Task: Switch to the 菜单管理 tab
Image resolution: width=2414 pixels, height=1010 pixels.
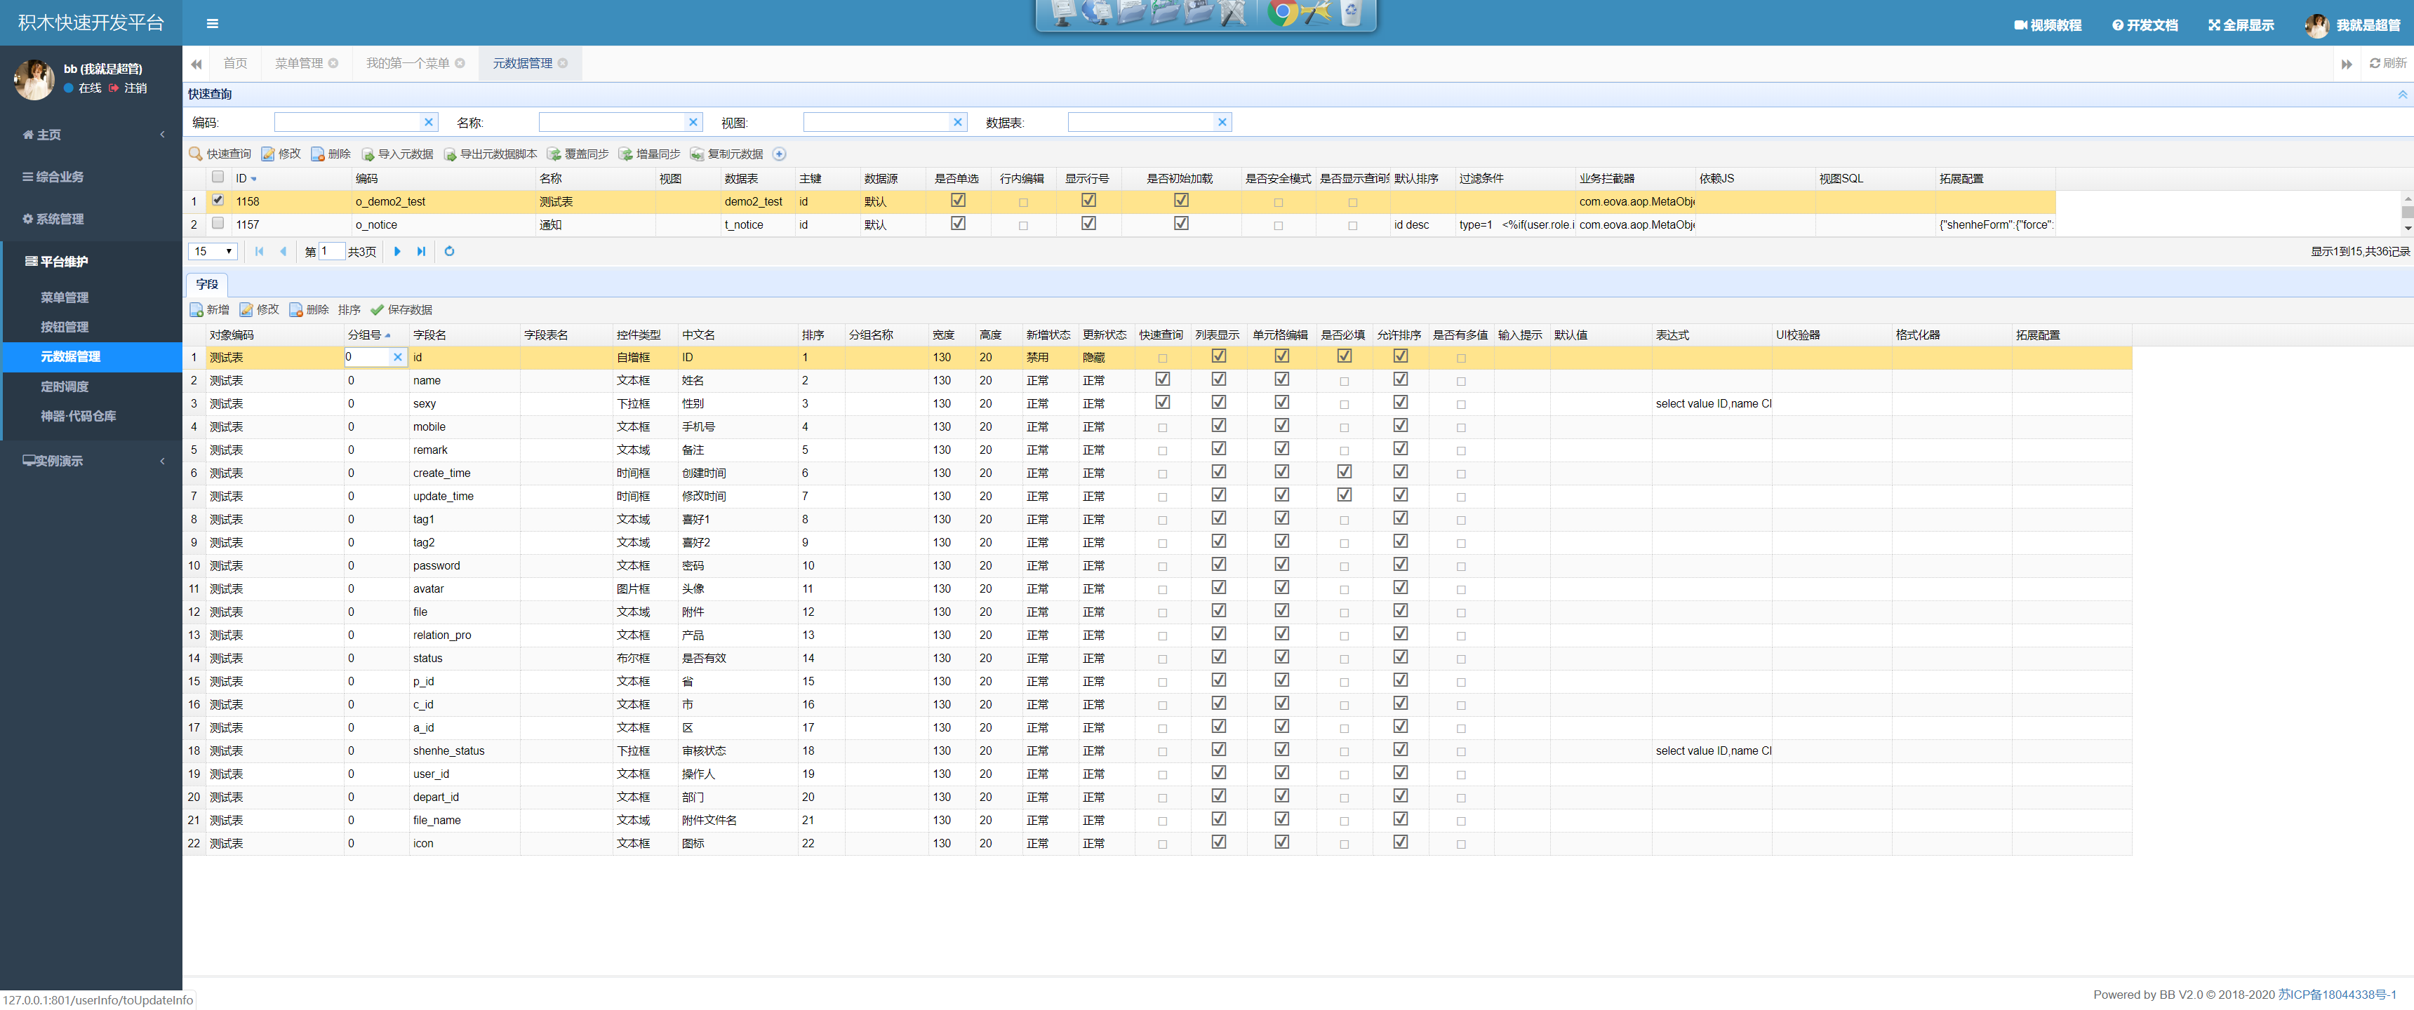Action: click(299, 62)
